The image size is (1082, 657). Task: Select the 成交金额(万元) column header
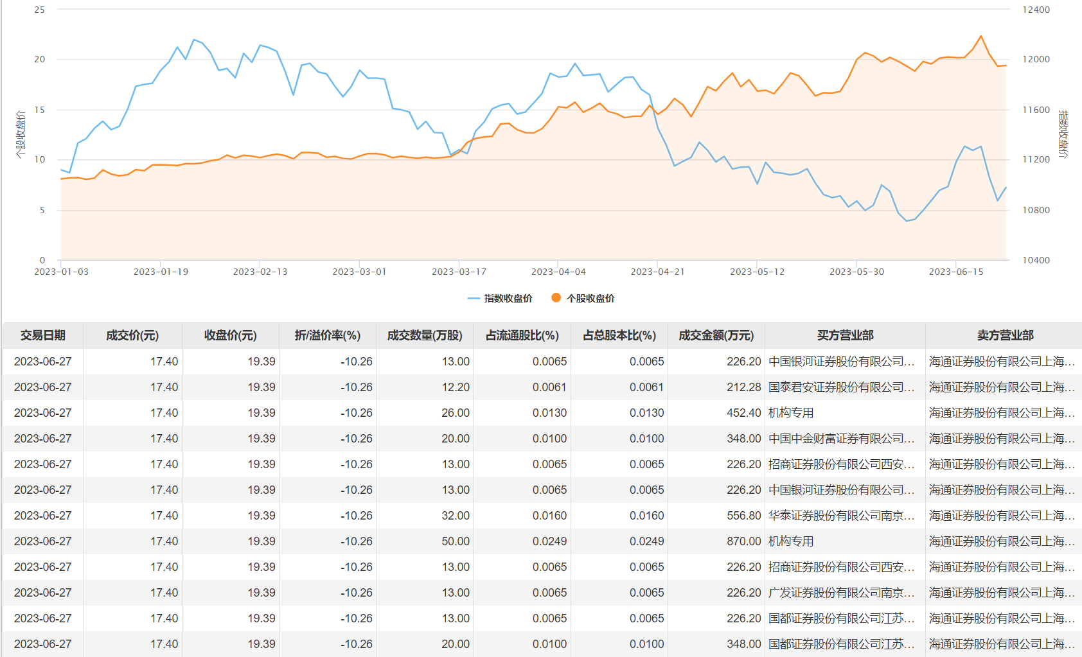[716, 335]
